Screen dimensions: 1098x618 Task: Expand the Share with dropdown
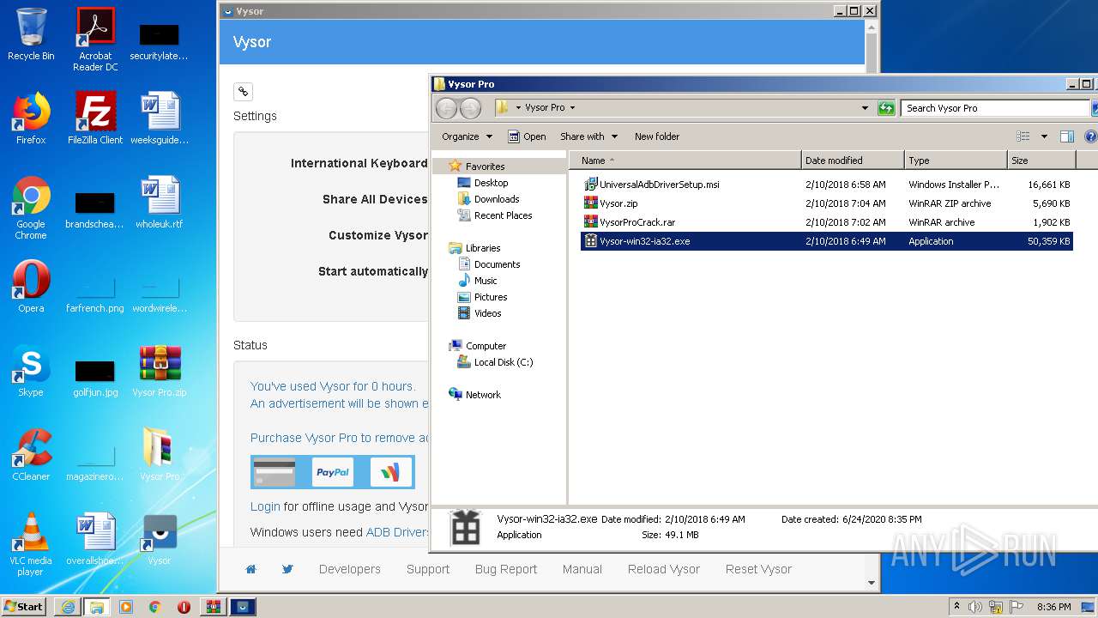[588, 136]
